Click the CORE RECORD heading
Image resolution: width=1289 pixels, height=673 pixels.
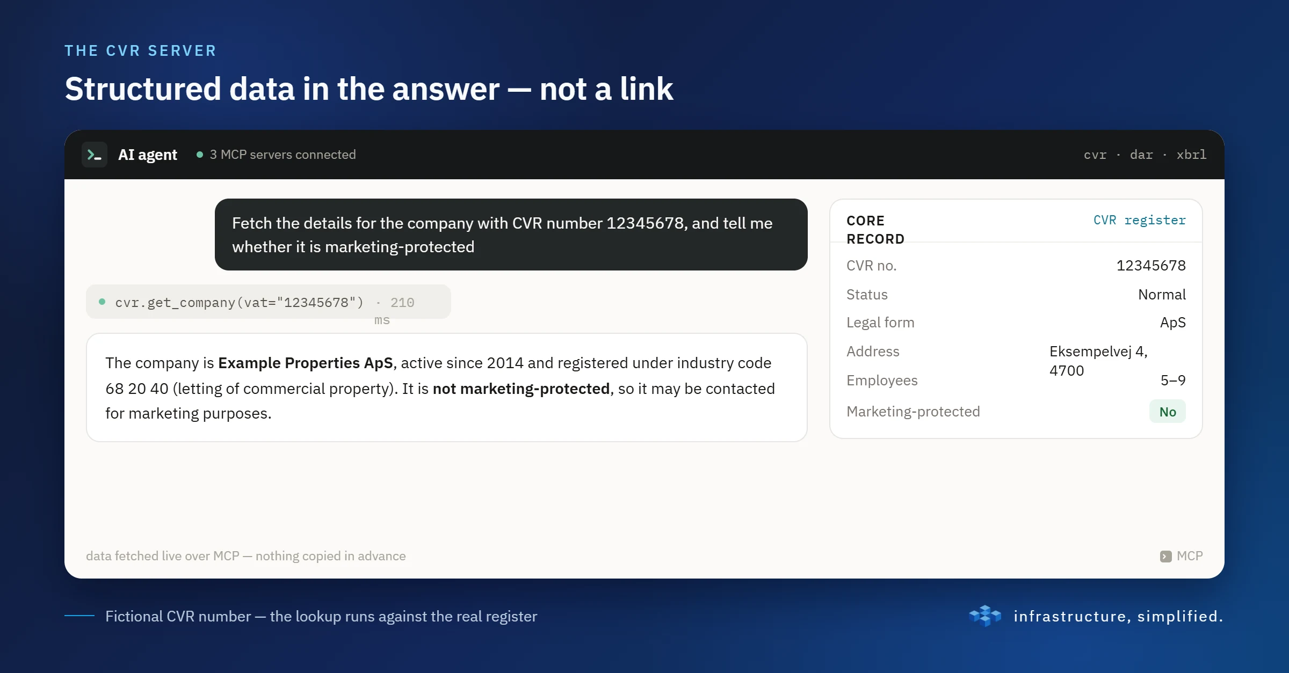tap(875, 230)
